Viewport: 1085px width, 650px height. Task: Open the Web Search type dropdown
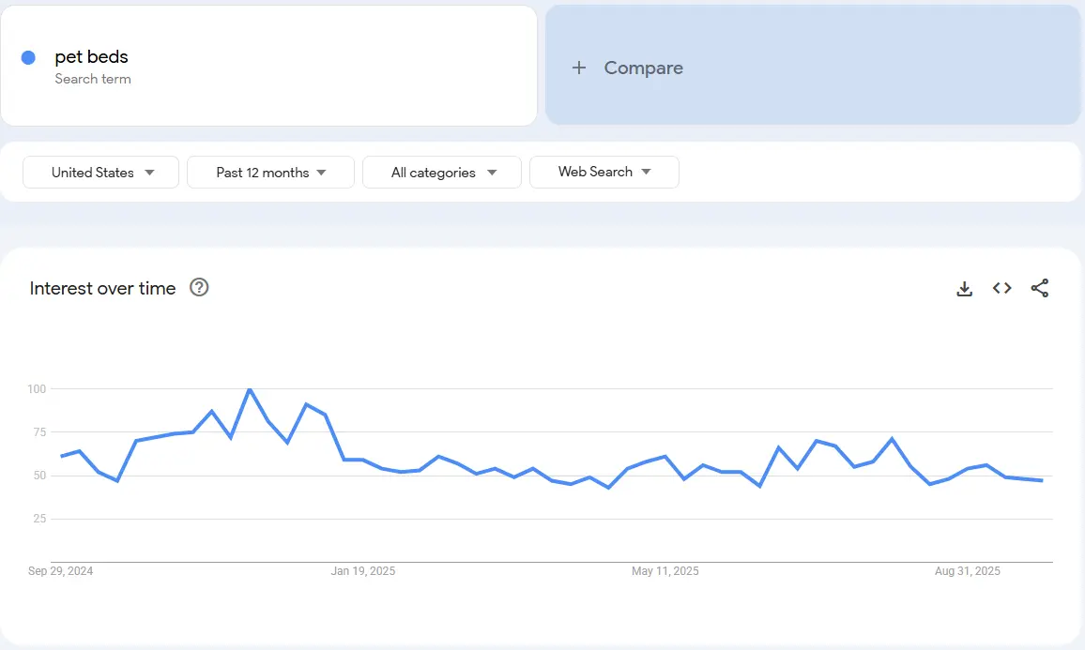pyautogui.click(x=604, y=172)
